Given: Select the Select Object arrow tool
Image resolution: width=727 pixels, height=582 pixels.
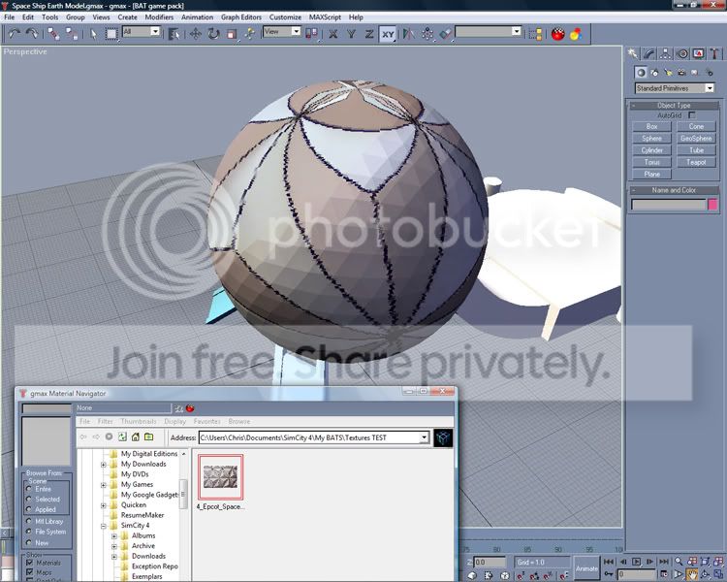Looking at the screenshot, I should [93, 34].
